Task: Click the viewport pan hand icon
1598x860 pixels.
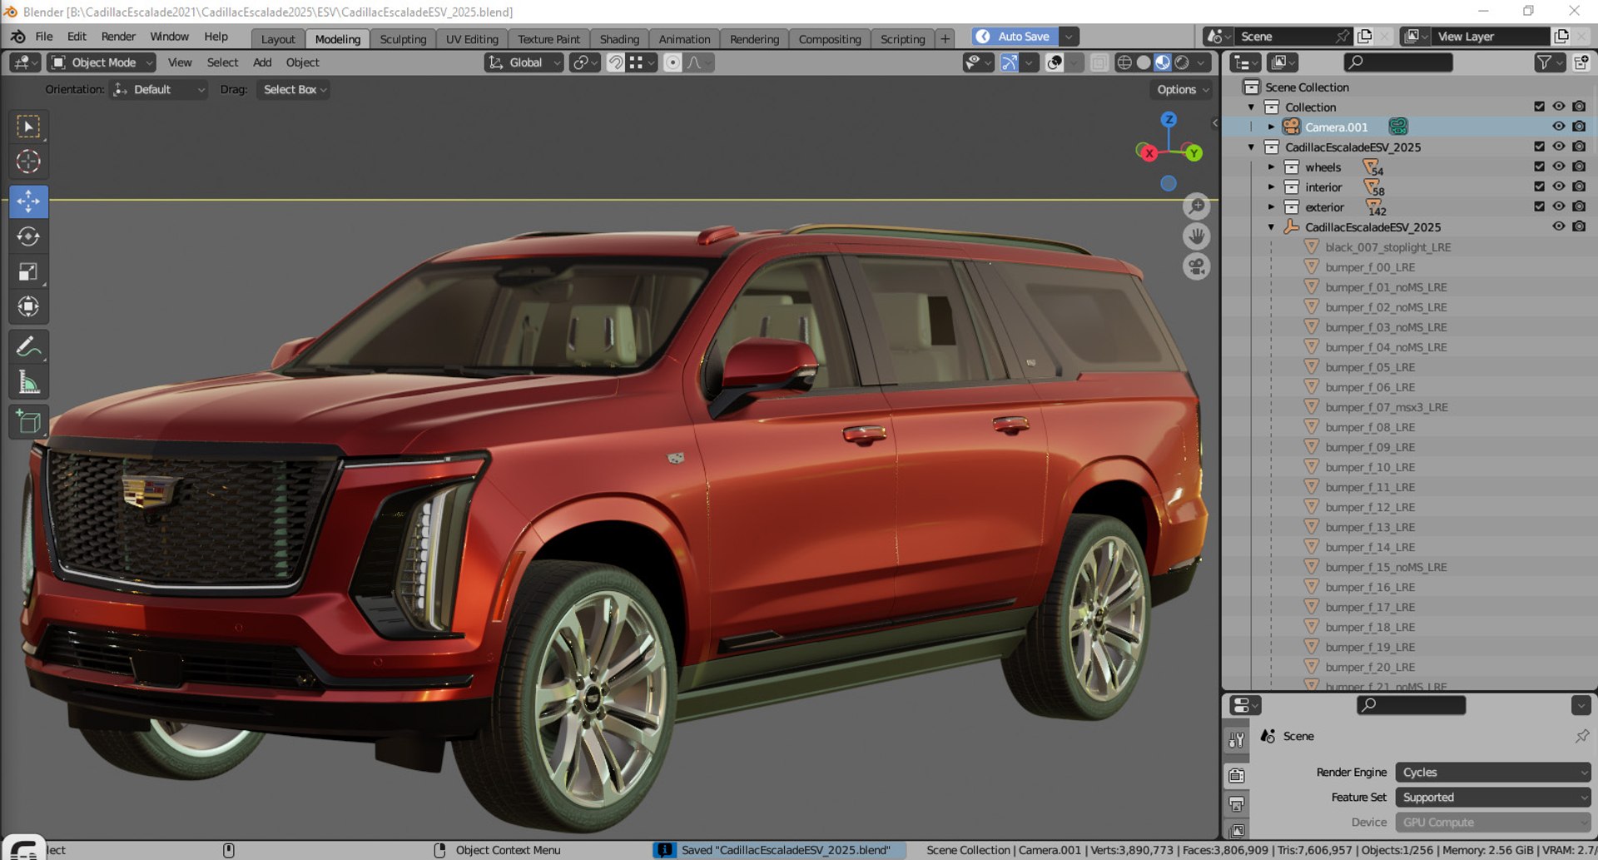Action: pos(1196,236)
